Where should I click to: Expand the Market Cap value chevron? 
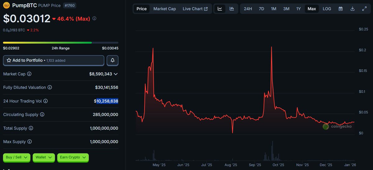(116, 74)
